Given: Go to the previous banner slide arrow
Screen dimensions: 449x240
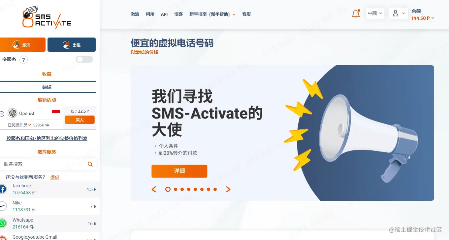Looking at the screenshot, I should point(154,189).
